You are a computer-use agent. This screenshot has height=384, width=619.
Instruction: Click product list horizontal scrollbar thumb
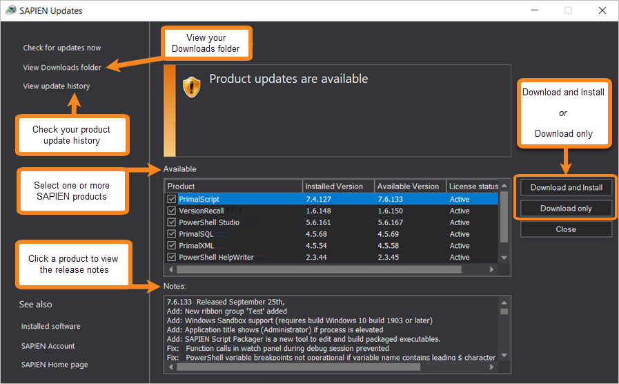pos(319,269)
